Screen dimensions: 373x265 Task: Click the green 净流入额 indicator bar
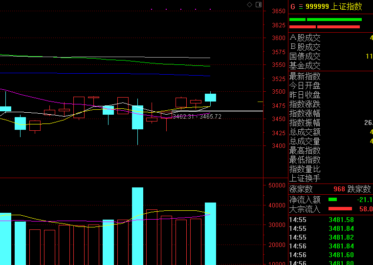coord(332,200)
